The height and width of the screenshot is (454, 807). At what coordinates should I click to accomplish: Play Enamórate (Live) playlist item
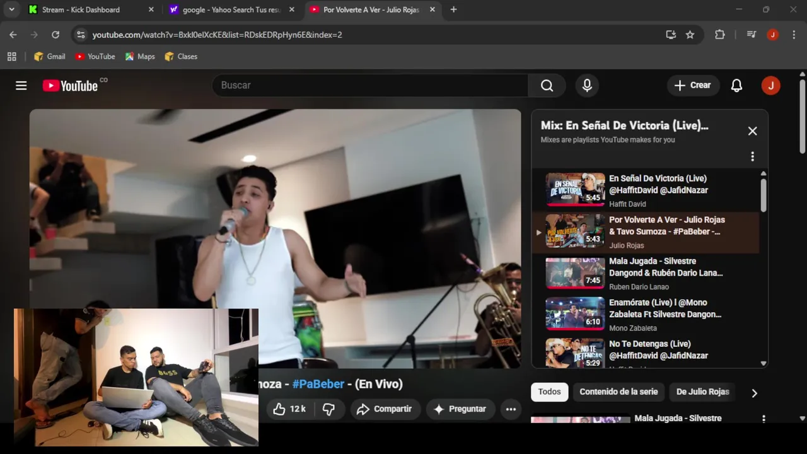tap(646, 315)
